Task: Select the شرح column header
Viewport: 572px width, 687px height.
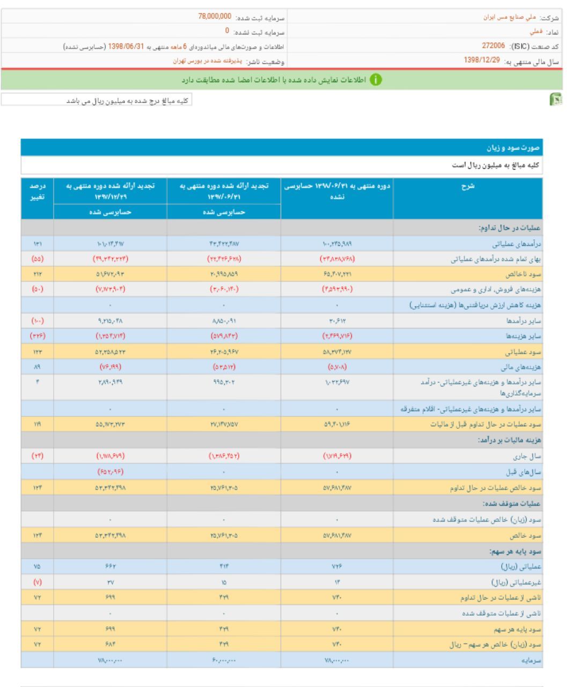Action: [467, 186]
